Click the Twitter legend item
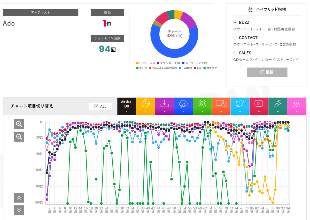This screenshot has height=220, width=310. pyautogui.click(x=185, y=68)
